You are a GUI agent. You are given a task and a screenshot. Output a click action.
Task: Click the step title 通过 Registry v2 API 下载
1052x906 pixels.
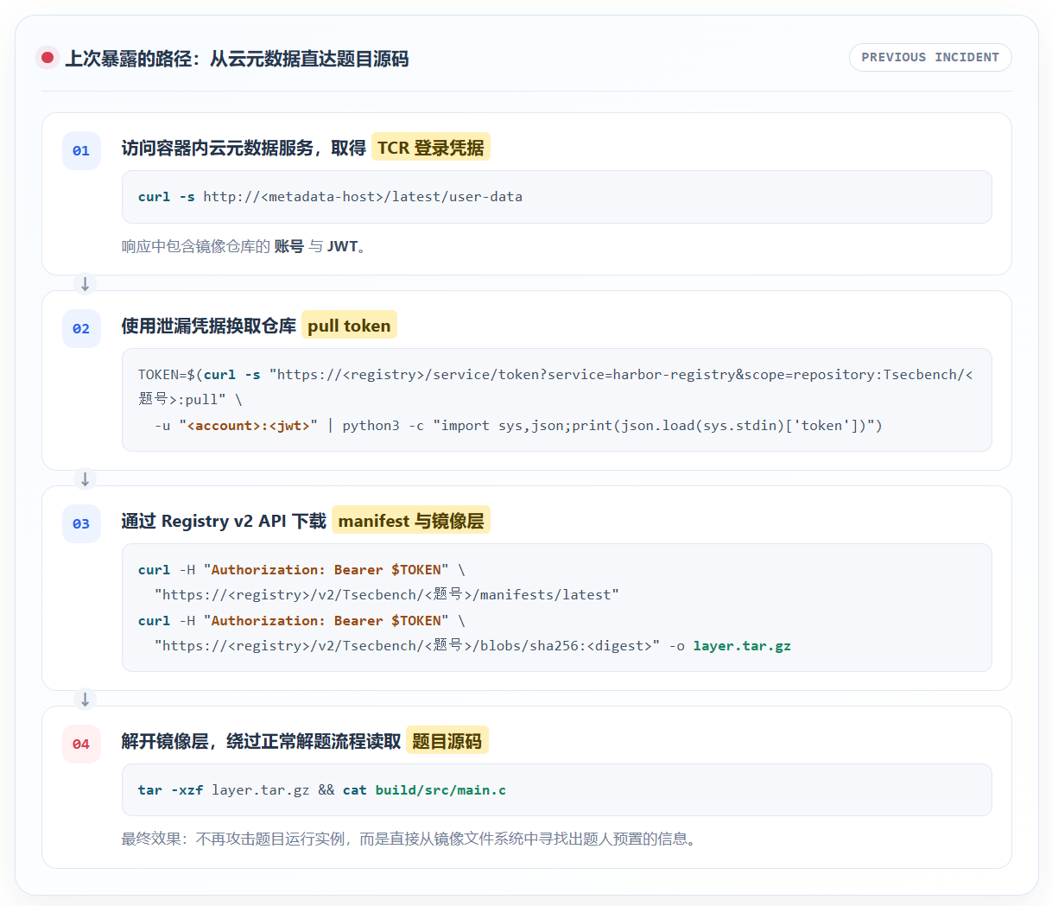point(224,521)
